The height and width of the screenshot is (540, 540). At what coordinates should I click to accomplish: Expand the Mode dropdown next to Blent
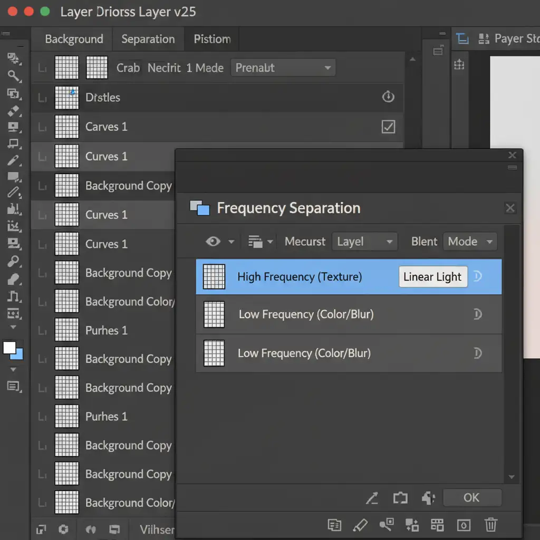pyautogui.click(x=469, y=242)
